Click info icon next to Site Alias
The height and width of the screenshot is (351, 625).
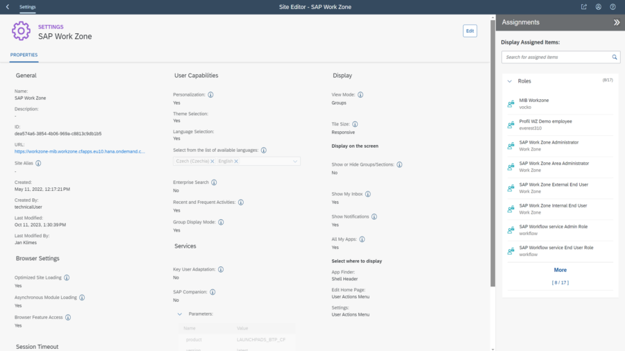[x=38, y=163]
